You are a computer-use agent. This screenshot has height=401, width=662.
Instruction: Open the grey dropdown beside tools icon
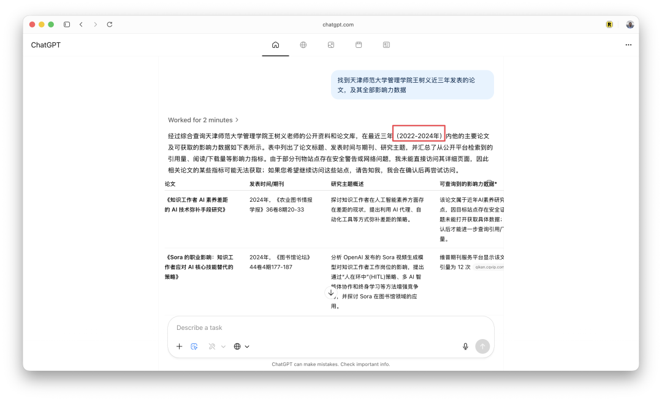pos(223,346)
